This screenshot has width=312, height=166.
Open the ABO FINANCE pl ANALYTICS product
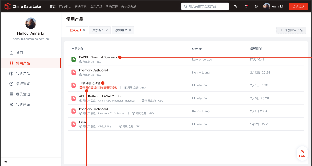click(x=100, y=96)
